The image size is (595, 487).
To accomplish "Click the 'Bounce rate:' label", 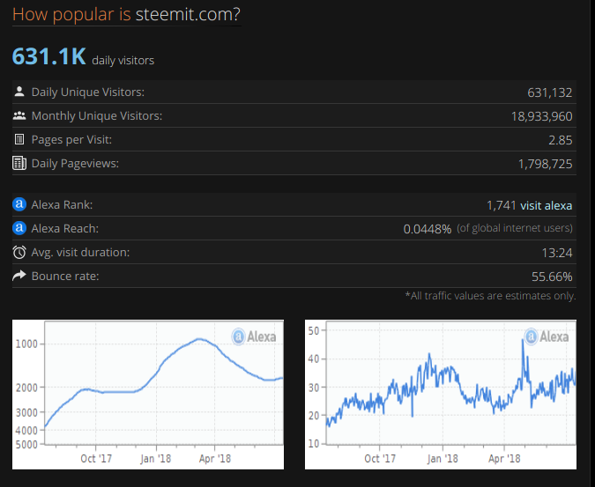I will [65, 277].
